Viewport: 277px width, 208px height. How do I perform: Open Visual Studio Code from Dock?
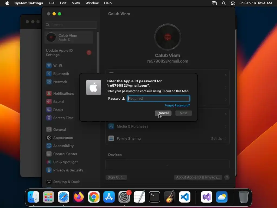tap(185, 197)
